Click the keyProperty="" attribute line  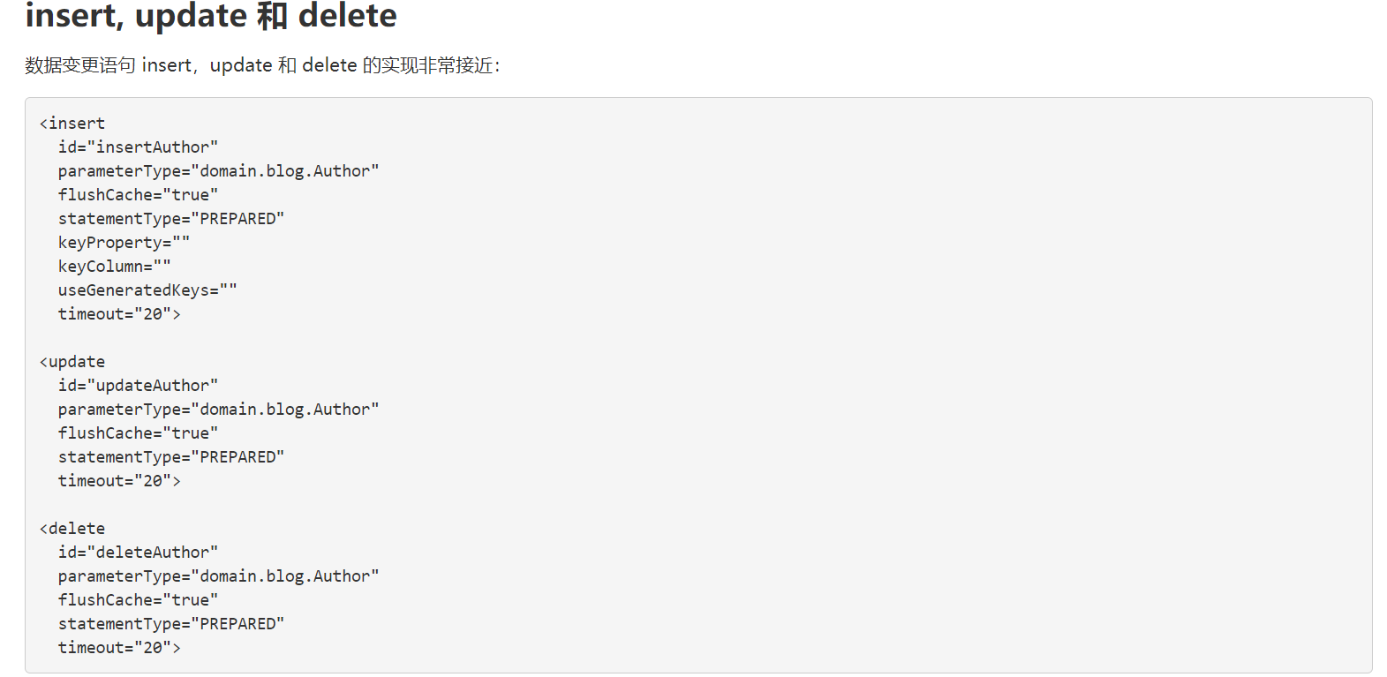tap(124, 243)
